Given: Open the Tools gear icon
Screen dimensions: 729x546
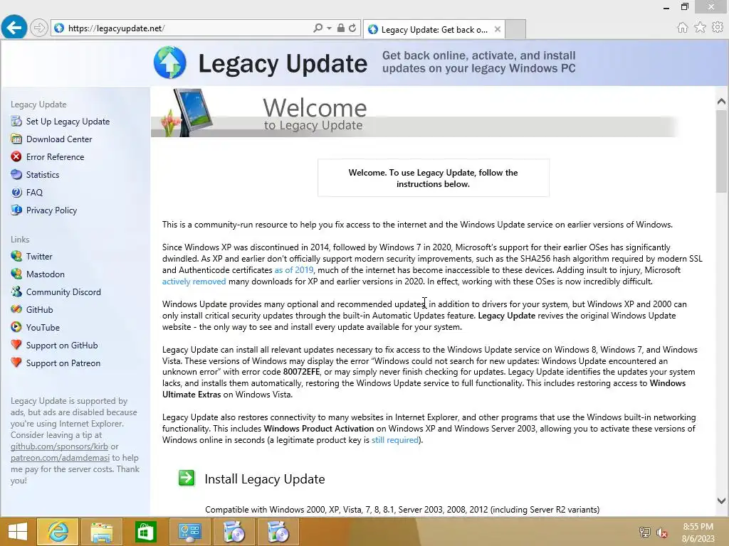Looking at the screenshot, I should click(718, 28).
